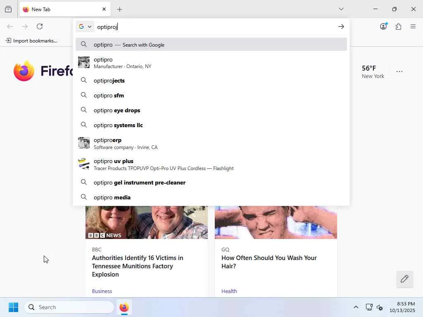Click magnifier icon beside optipro media
Viewport: 423px width, 317px height.
click(84, 197)
